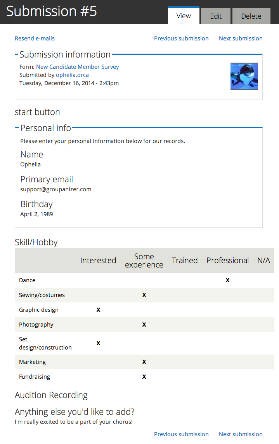Select the View tab
Viewport: 279px width, 444px height.
click(x=184, y=15)
